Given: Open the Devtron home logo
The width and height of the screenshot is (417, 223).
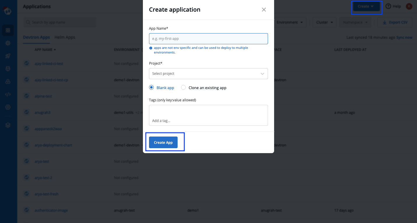Looking at the screenshot, I should [x=8, y=10].
